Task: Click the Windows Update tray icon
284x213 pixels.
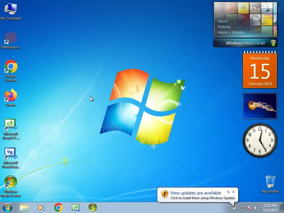Action: 235,208
